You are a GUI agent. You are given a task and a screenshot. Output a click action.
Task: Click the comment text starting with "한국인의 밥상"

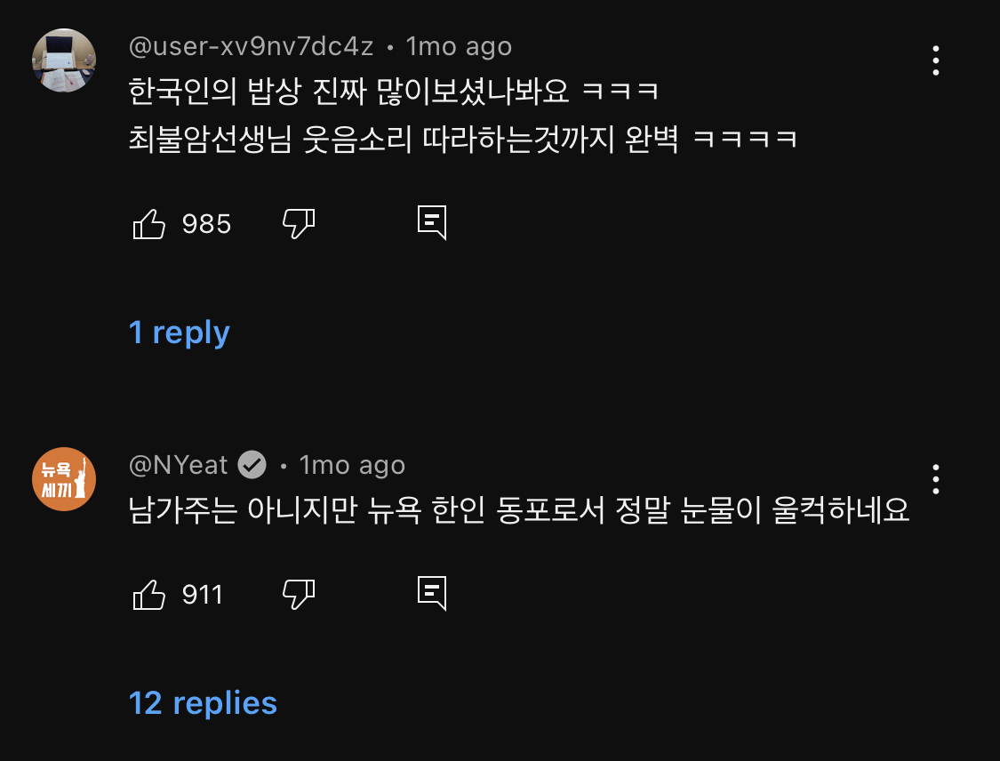click(x=393, y=91)
